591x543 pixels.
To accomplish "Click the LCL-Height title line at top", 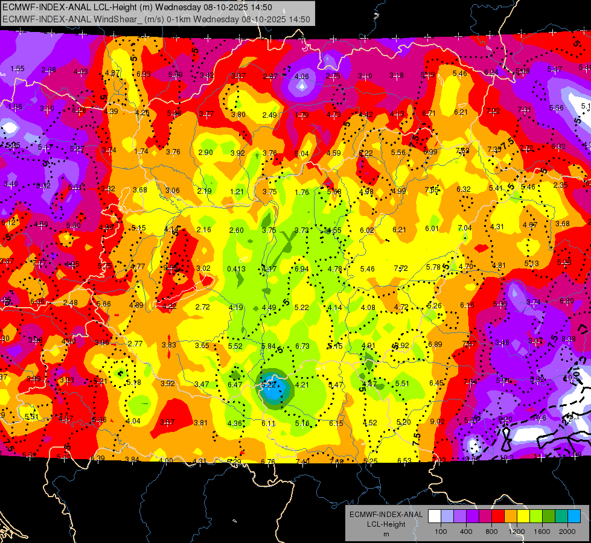I will [137, 7].
